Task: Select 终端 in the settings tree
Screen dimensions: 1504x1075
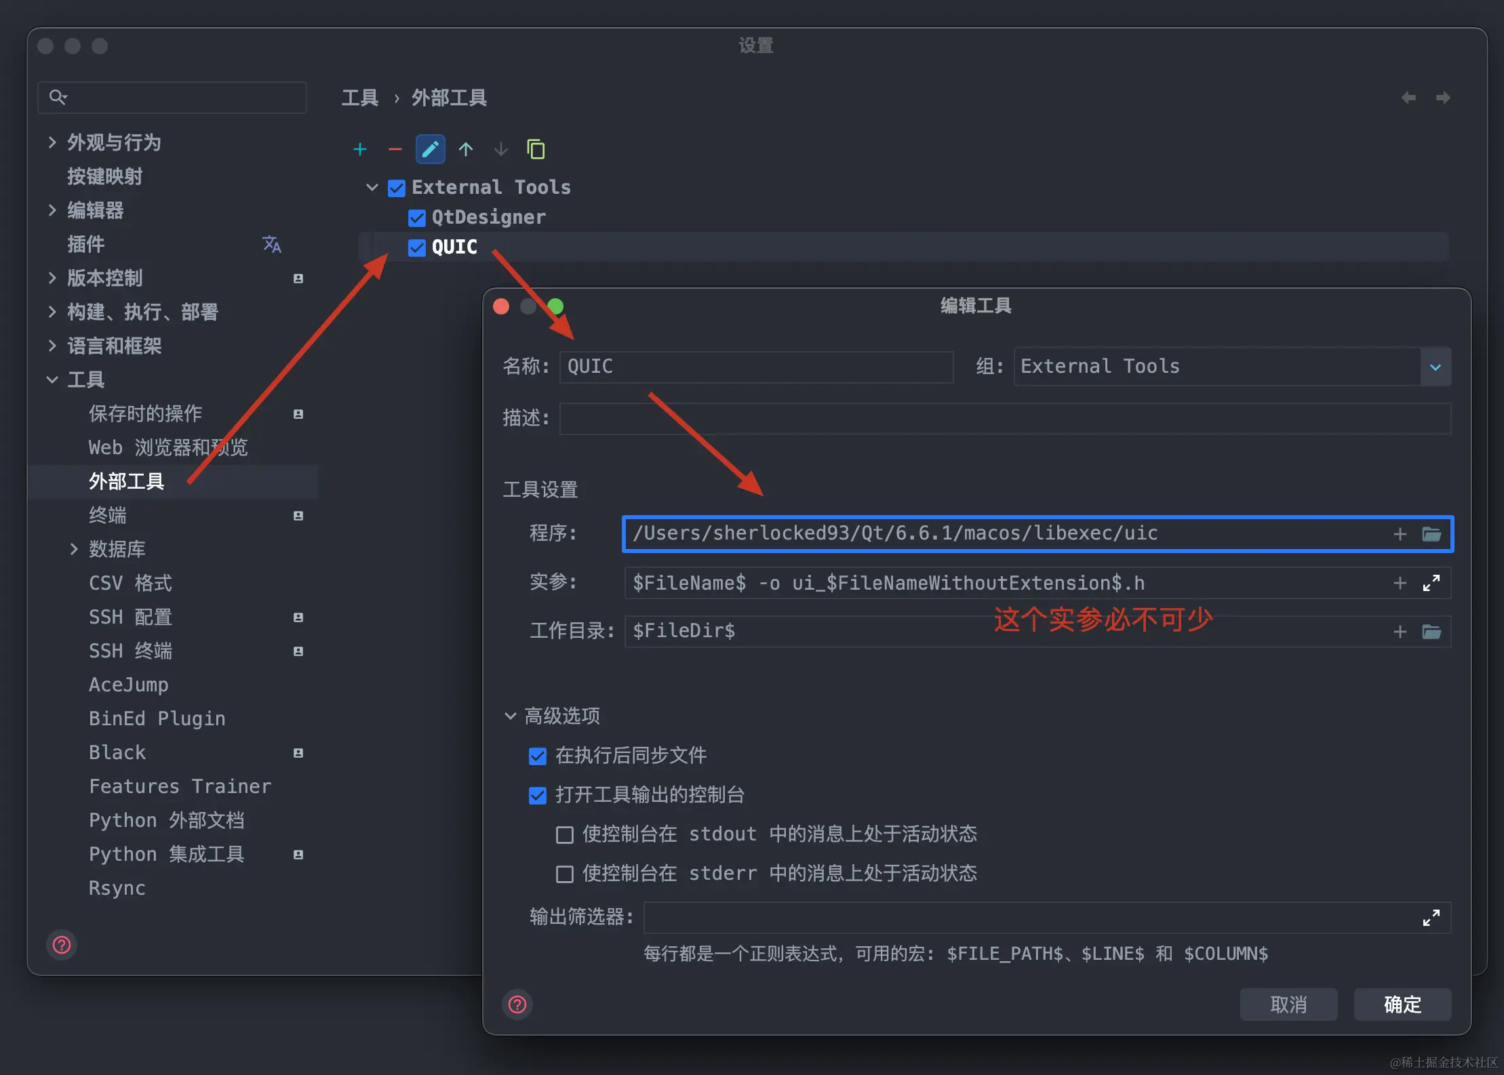Action: (x=108, y=515)
